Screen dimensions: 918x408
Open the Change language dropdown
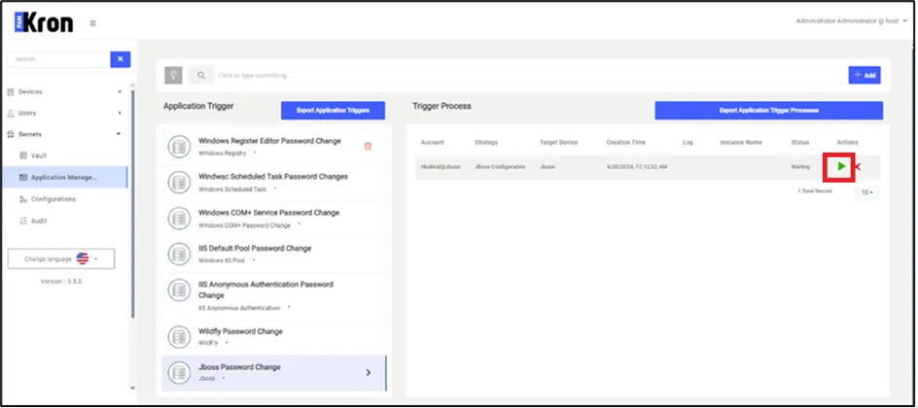pyautogui.click(x=61, y=259)
